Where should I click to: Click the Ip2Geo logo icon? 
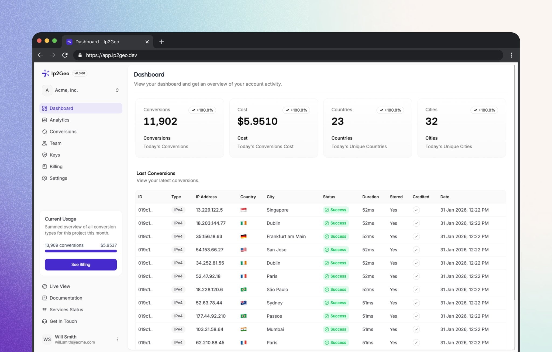45,73
